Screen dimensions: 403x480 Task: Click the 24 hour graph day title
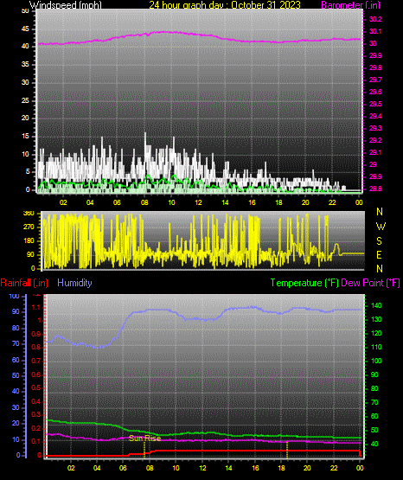point(225,4)
